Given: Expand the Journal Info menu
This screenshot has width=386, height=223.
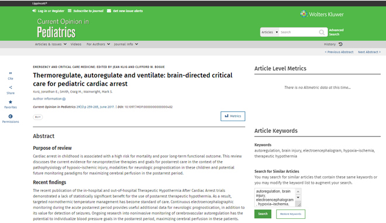Looking at the screenshot, I should 126,44.
